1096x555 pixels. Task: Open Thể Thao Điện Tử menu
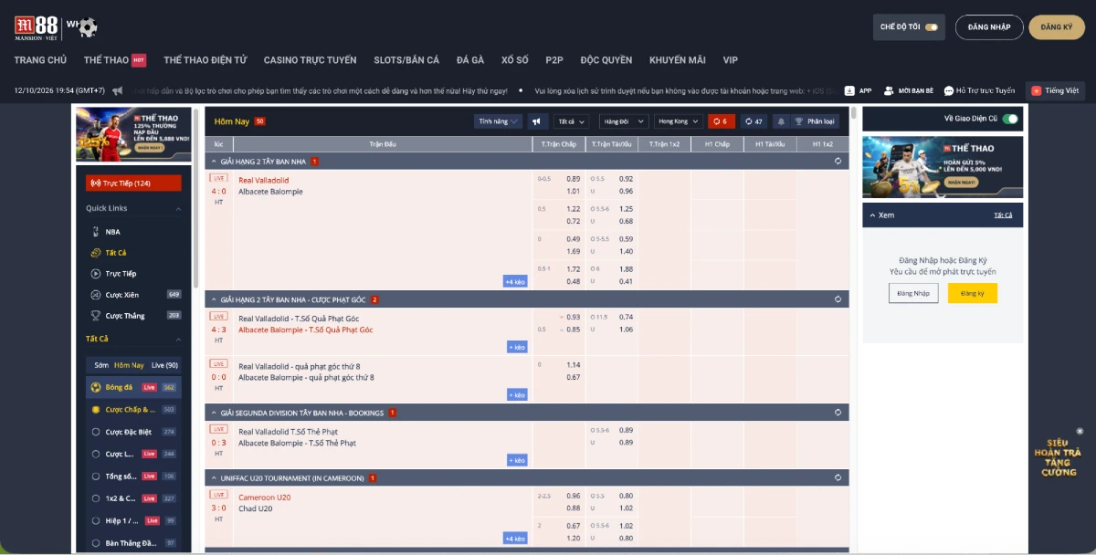point(205,60)
